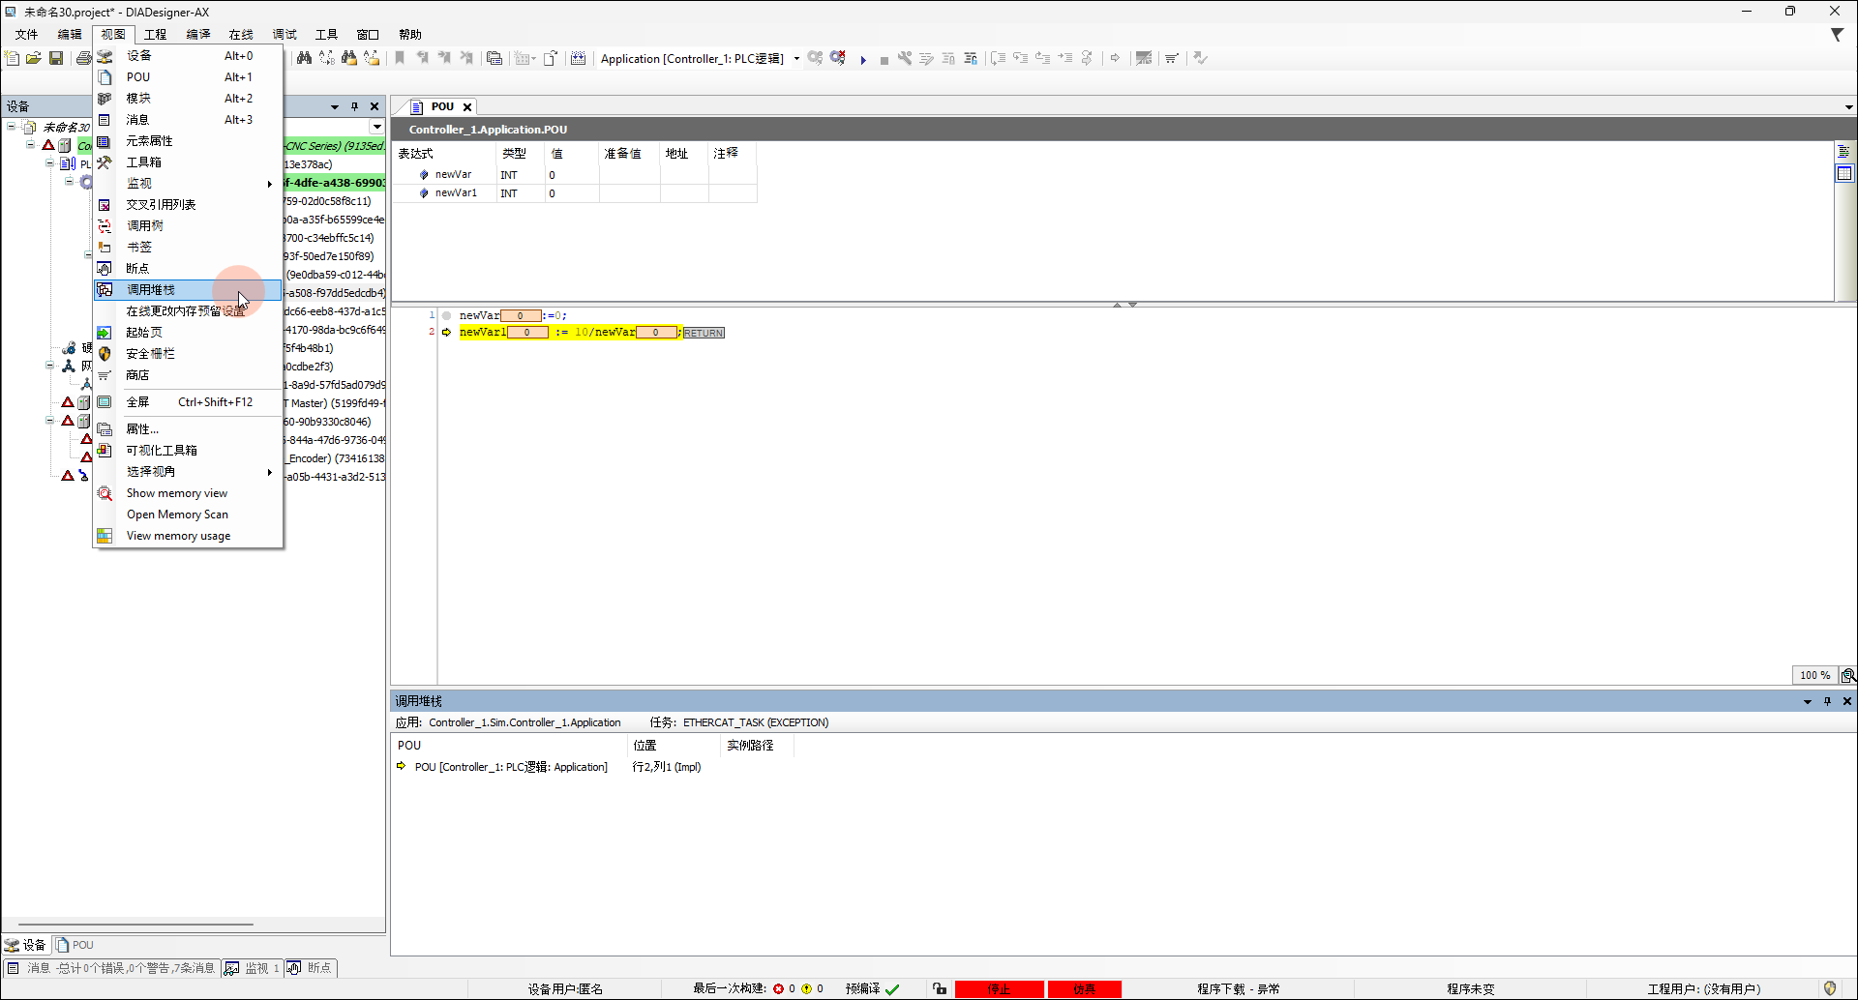Open the 调试 menu in the menu bar
This screenshot has width=1858, height=1000.
tap(284, 35)
